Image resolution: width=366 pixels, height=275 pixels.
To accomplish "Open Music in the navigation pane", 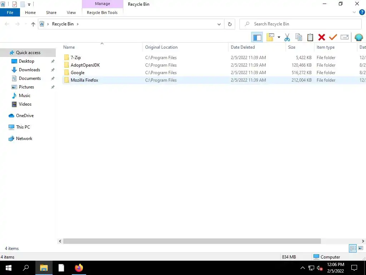I will pos(25,95).
